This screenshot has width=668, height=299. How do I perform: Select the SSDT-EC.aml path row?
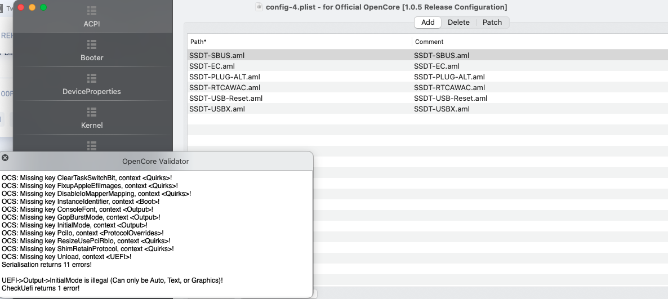pos(212,66)
